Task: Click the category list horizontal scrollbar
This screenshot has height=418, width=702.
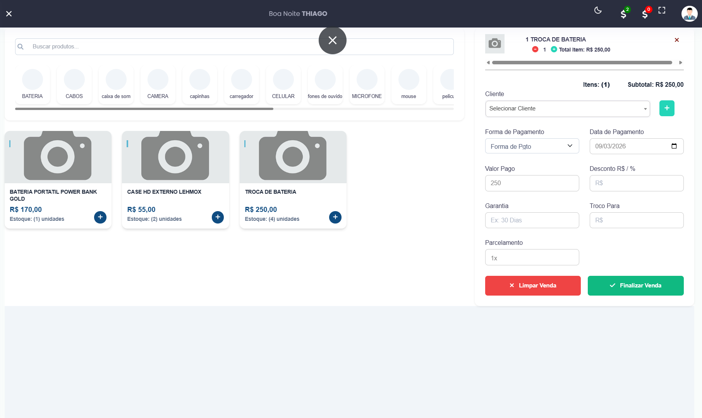Action: coord(144,109)
